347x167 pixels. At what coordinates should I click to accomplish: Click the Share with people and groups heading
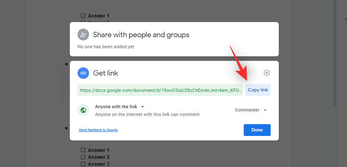(x=141, y=35)
